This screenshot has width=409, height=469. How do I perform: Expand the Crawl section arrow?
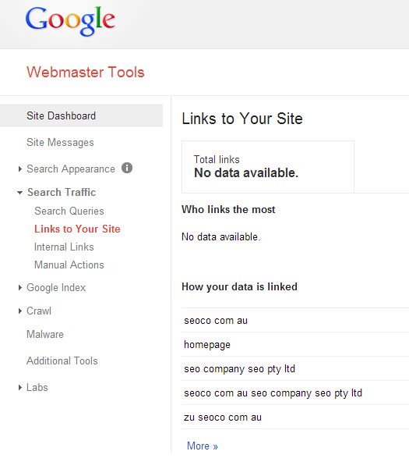(20, 311)
